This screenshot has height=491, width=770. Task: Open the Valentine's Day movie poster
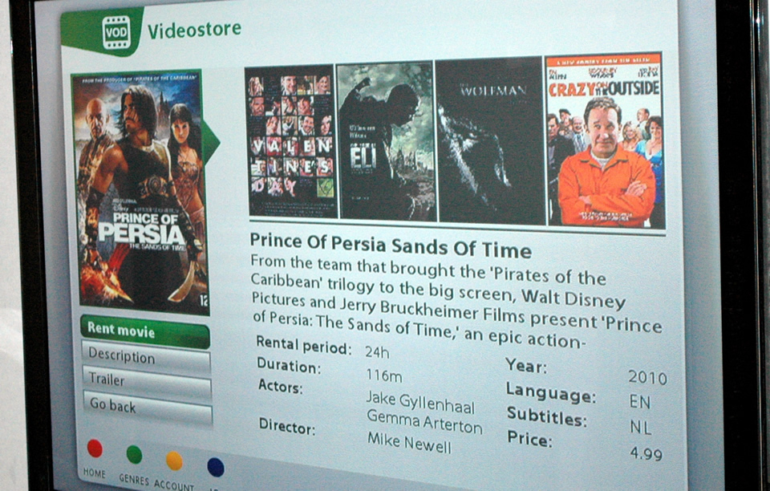(290, 141)
